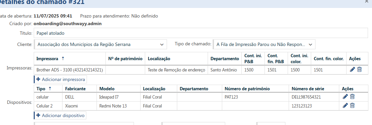Screen dimensions: 372x125
Task: Click Cont. ini. color. column header
Action: point(299,59)
